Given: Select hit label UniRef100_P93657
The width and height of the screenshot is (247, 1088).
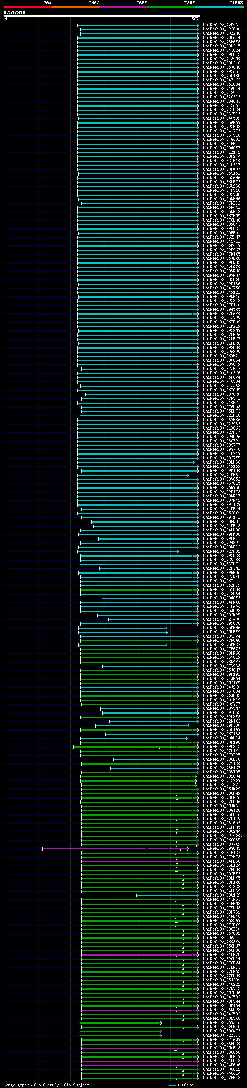Looking at the screenshot, I should tap(222, 72).
